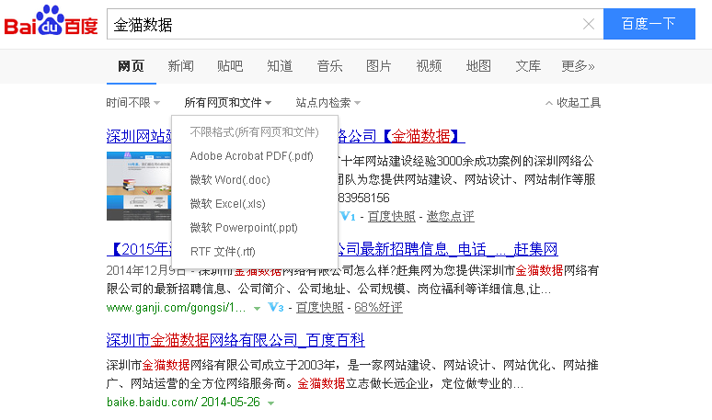Screen dimensions: 712x420
Task: Clear the search box with the X icon
Action: (589, 24)
